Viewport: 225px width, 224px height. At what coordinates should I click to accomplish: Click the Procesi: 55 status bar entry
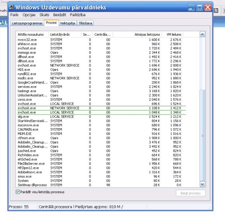(x=19, y=207)
